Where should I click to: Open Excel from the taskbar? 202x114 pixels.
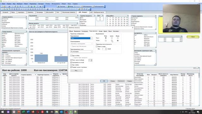pyautogui.click(x=23, y=112)
